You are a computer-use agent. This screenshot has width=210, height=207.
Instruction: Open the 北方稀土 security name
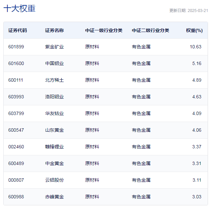(54, 80)
